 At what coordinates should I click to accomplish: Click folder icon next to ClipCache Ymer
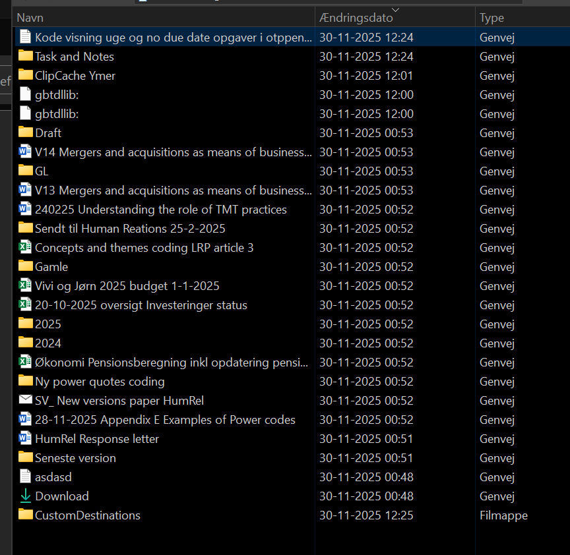tap(25, 76)
